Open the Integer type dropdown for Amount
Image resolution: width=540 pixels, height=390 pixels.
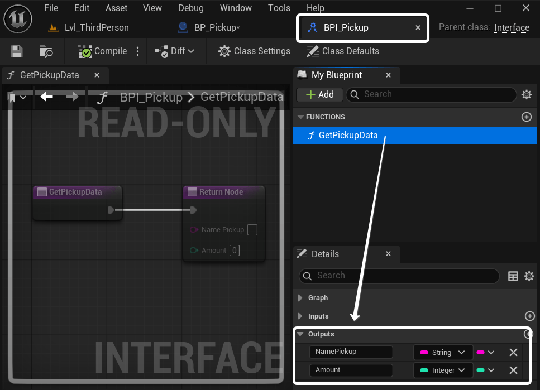pos(442,370)
